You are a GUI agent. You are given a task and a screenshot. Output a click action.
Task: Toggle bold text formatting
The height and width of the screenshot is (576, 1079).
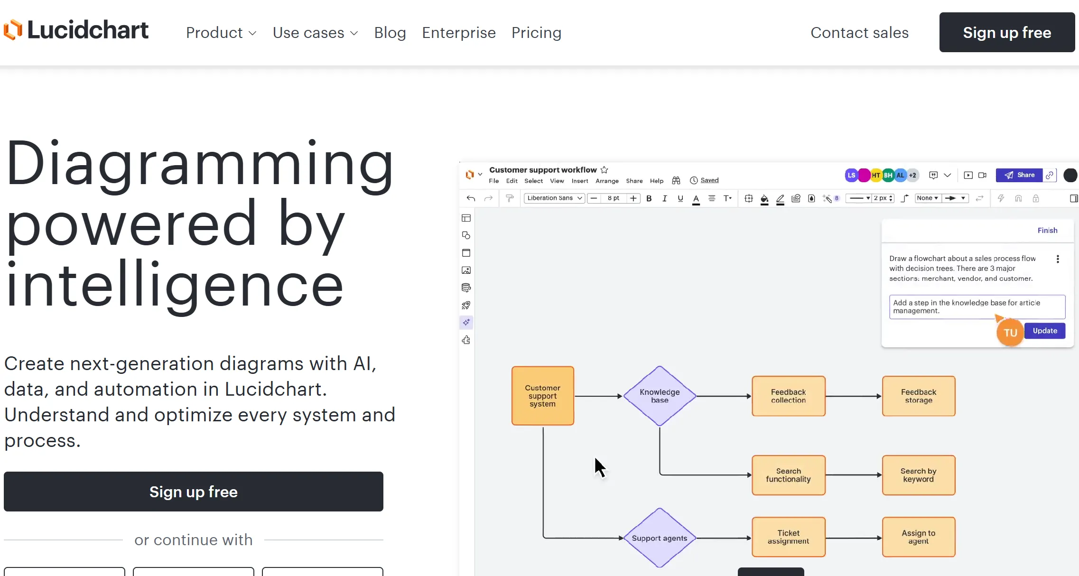tap(649, 198)
